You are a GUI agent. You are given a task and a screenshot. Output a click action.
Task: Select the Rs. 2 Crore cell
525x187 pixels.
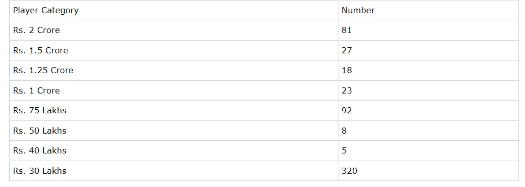click(173, 30)
